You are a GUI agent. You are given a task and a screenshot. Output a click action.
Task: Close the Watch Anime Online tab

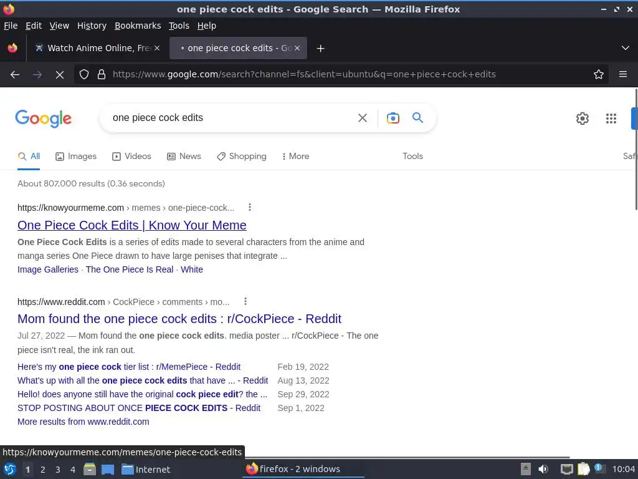click(157, 48)
